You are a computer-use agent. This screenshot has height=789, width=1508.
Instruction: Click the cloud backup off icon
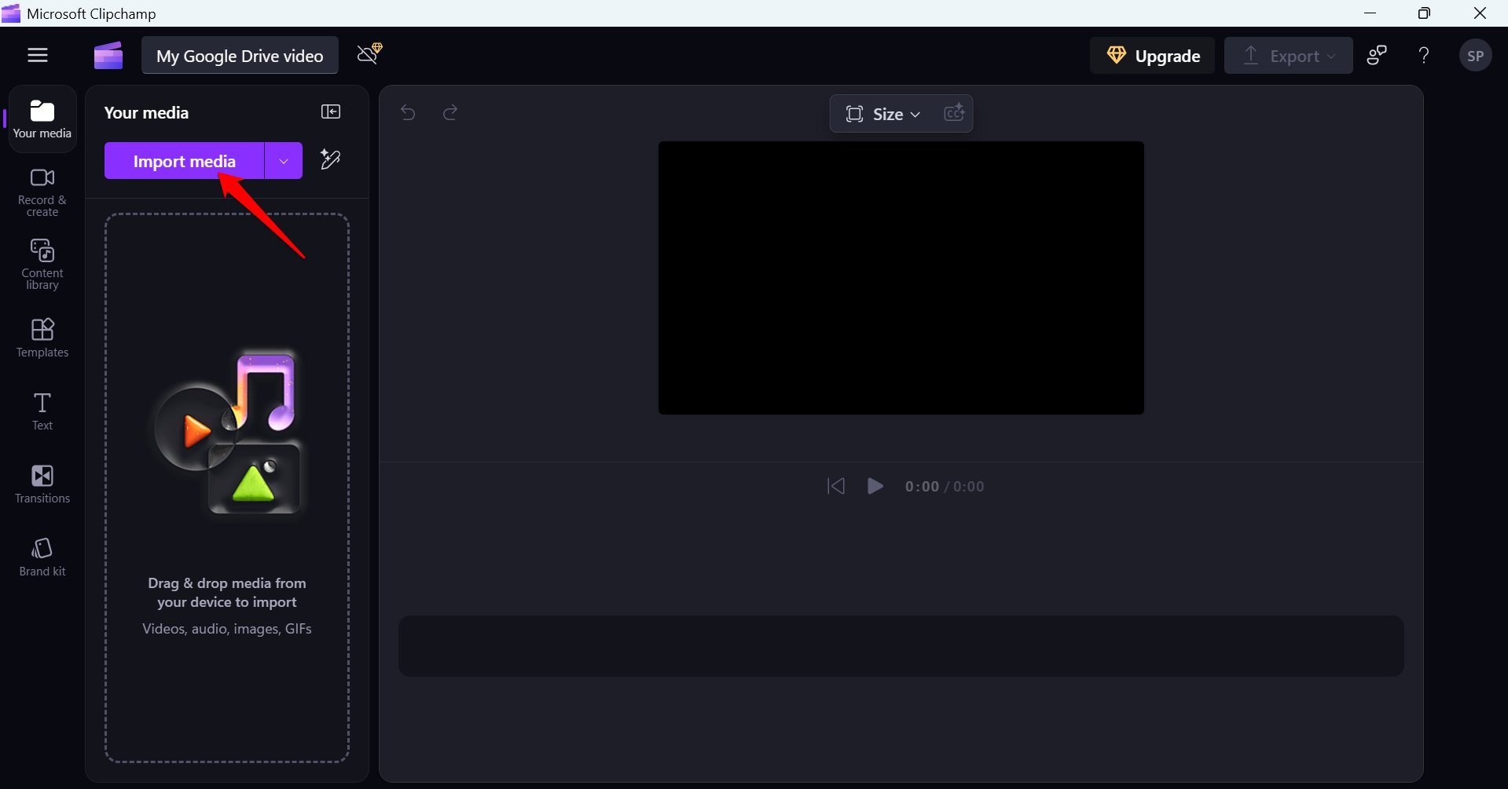[x=369, y=54]
